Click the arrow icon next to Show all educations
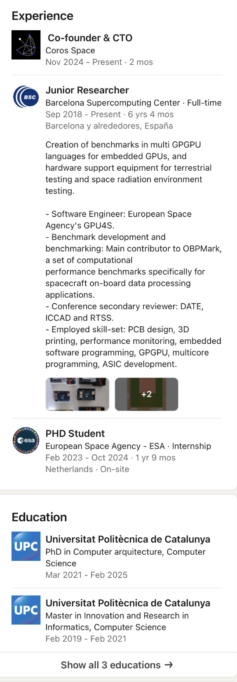This screenshot has width=237, height=682. pos(169,665)
